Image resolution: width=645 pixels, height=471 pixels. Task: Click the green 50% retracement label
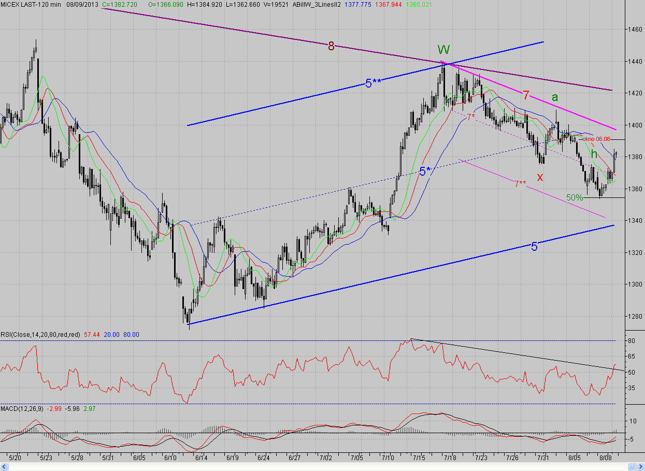[x=575, y=197]
